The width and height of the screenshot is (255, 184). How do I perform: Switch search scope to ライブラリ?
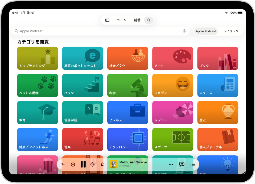click(231, 31)
